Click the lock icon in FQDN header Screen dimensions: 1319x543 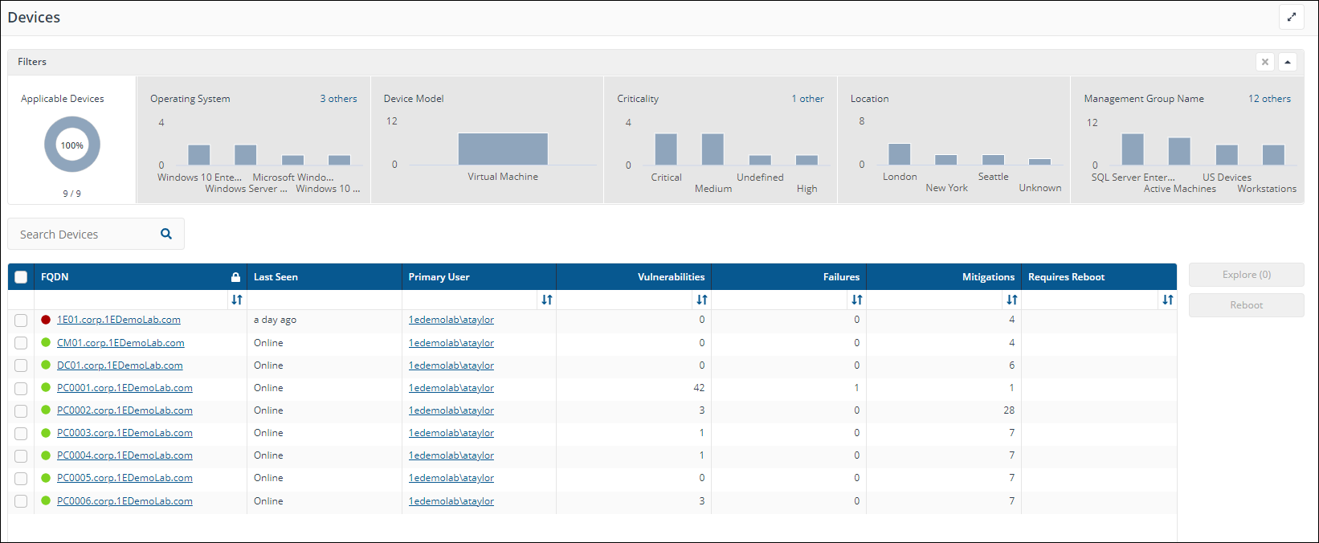pos(235,277)
